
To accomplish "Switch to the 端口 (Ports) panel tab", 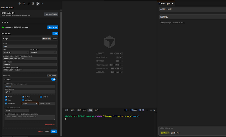I will (96, 110).
